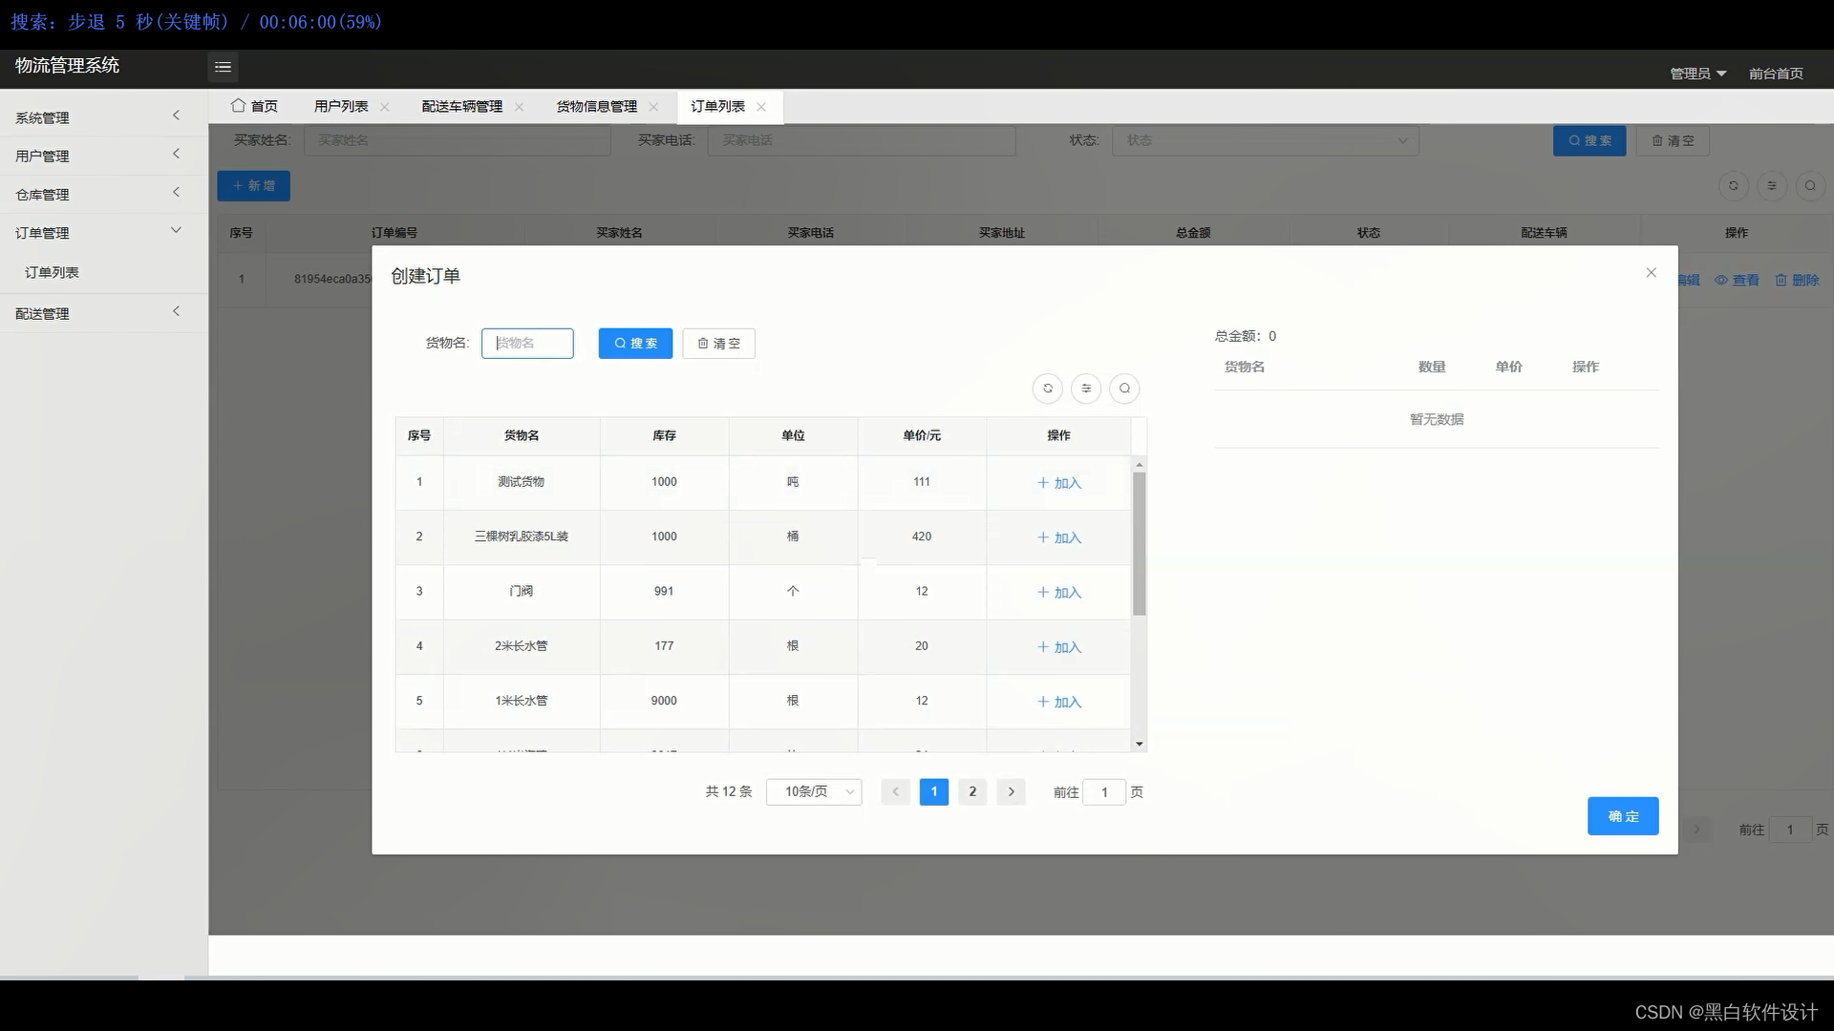Open the 10条/页 page size dropdown
The height and width of the screenshot is (1031, 1834).
pos(813,791)
